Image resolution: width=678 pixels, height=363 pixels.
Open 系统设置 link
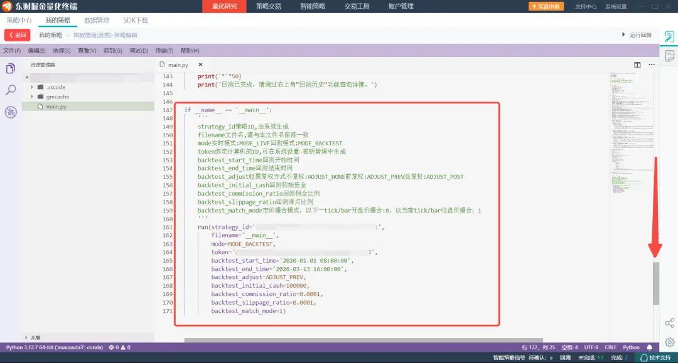[x=616, y=6]
